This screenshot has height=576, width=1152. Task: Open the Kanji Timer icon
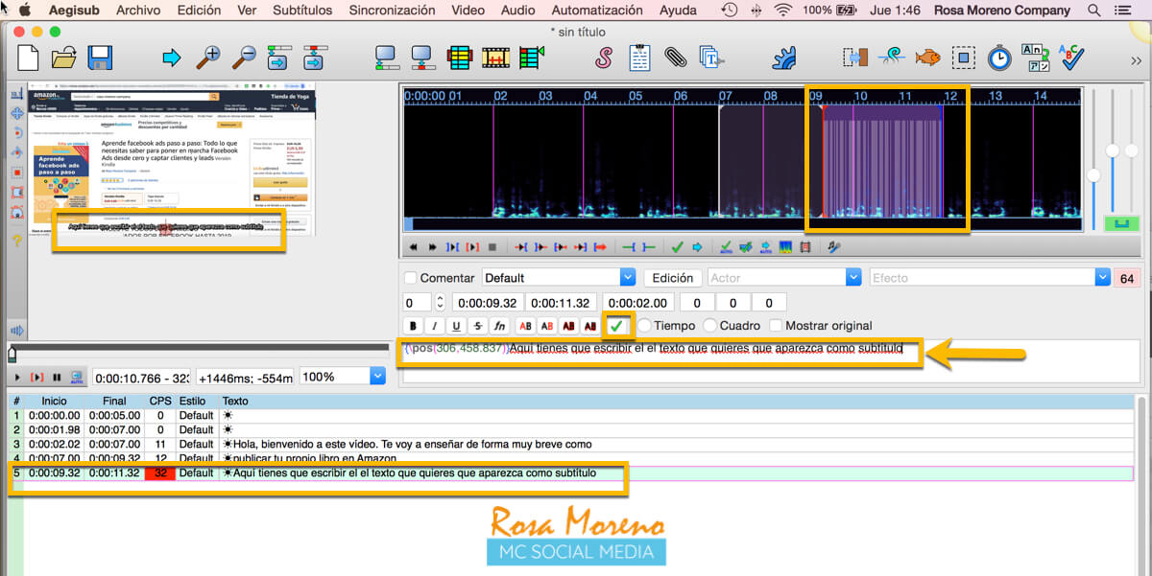1035,58
